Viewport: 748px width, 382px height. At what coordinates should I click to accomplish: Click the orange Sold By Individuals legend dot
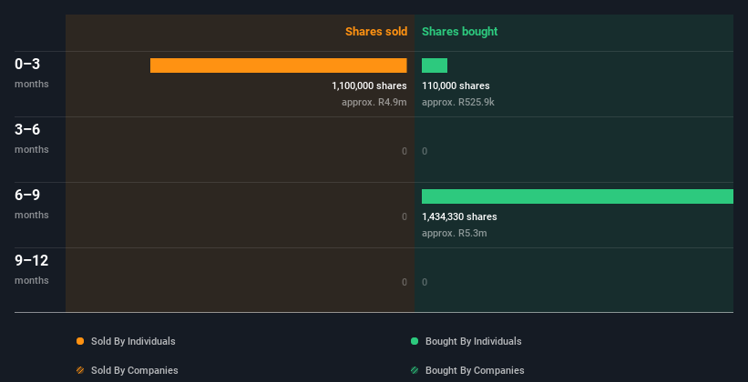tap(80, 341)
